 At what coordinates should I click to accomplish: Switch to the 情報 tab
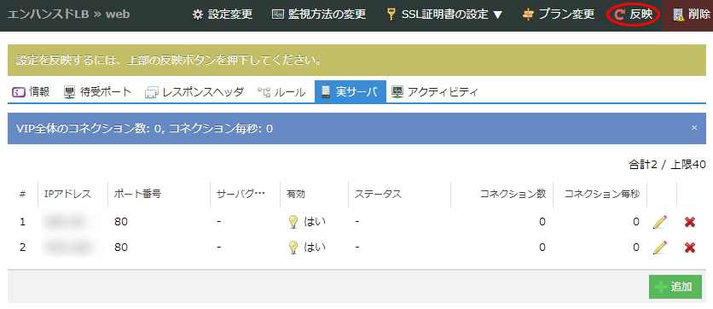[31, 92]
